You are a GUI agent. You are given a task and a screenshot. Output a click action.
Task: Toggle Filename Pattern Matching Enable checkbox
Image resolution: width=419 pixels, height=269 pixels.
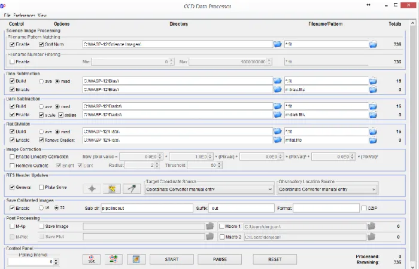coord(12,44)
